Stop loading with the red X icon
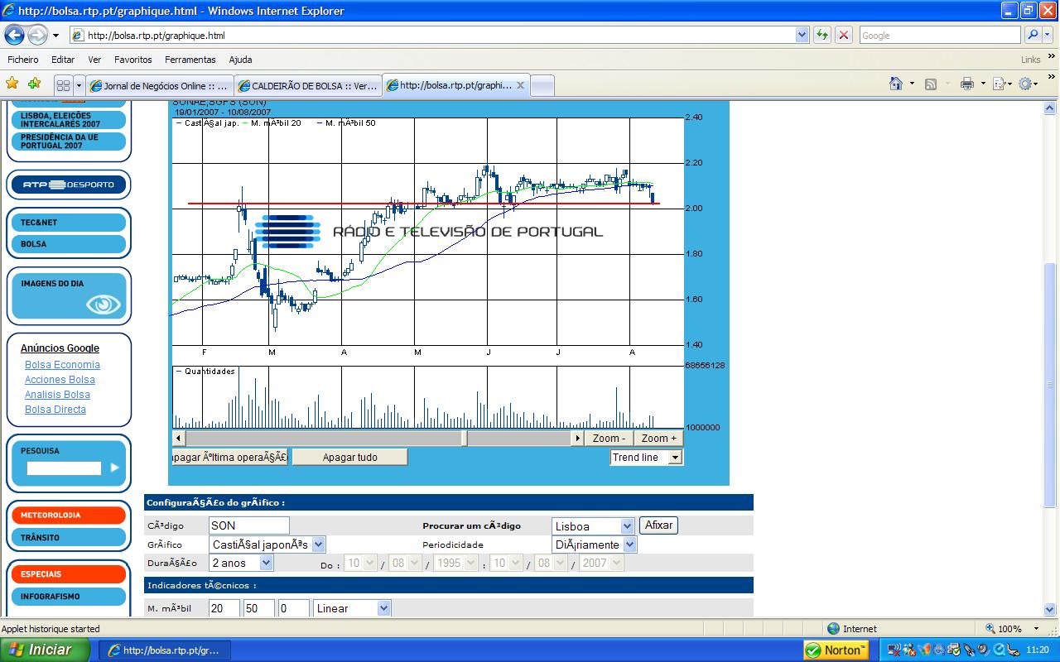1060x662 pixels. (844, 35)
